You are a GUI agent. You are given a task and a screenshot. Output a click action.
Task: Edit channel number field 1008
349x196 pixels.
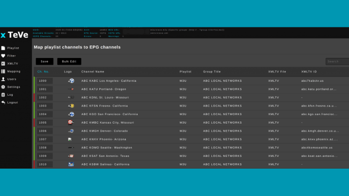point(45,148)
